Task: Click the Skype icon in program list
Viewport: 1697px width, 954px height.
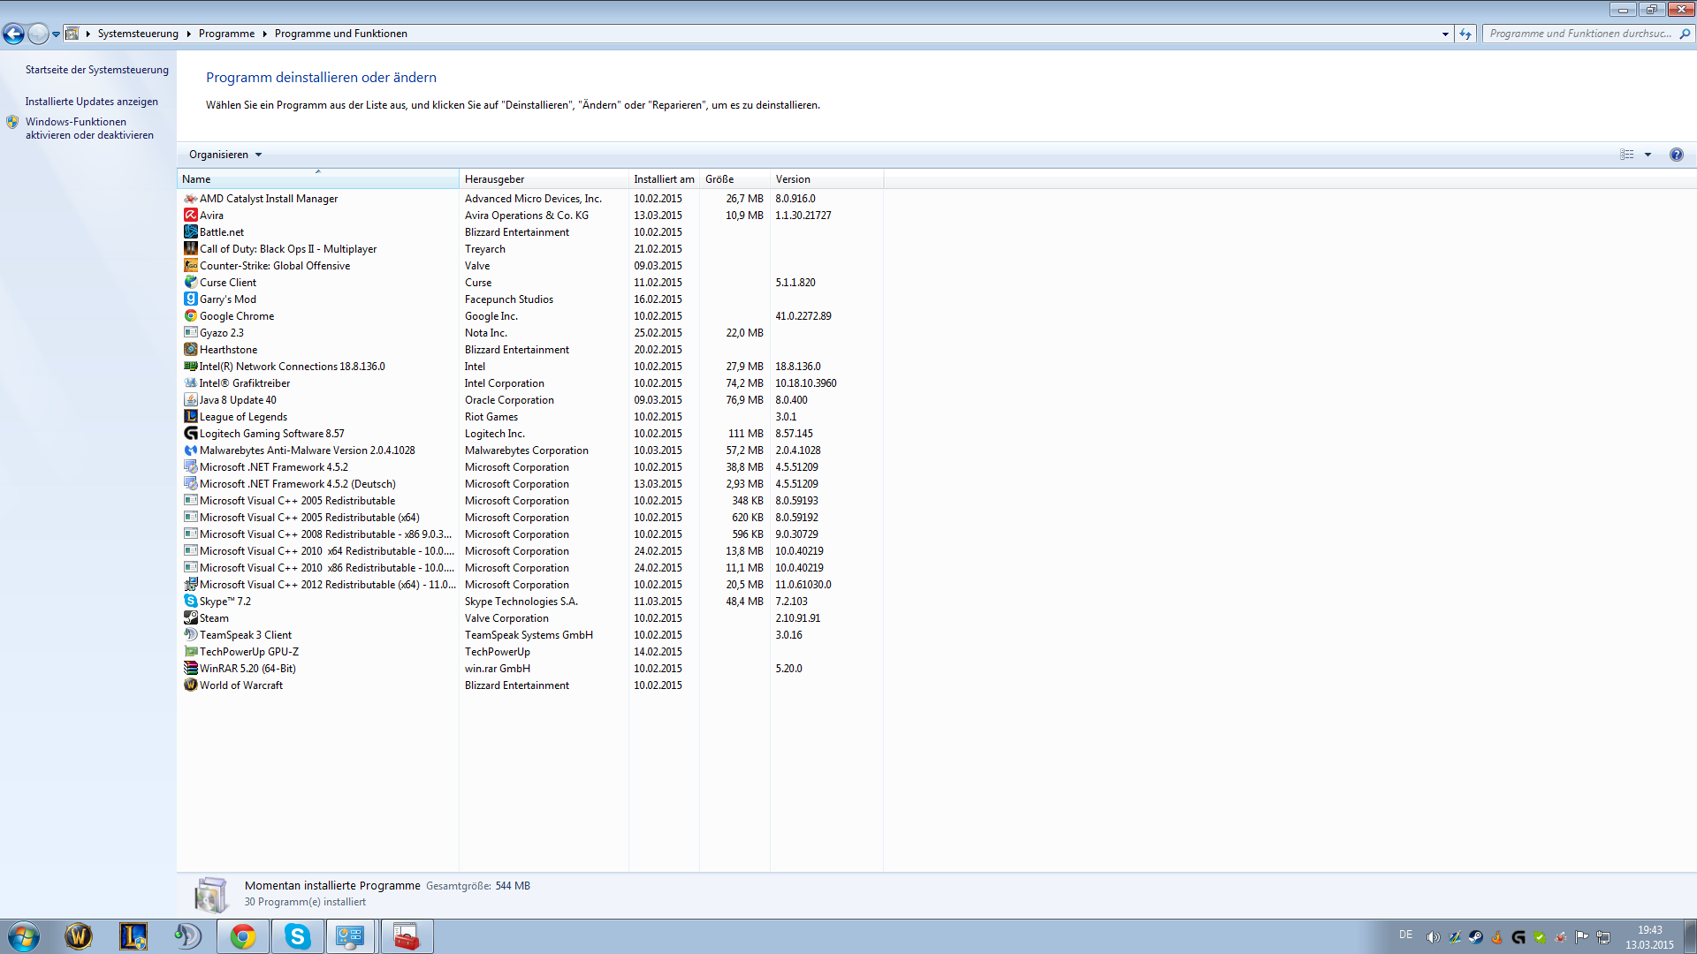Action: tap(190, 602)
